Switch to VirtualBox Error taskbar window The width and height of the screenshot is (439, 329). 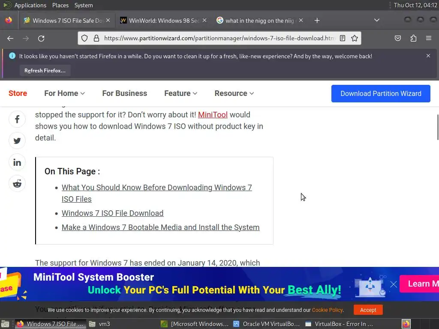[339, 324]
